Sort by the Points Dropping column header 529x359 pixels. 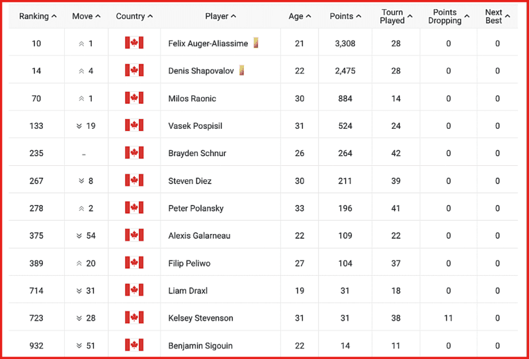coord(448,16)
